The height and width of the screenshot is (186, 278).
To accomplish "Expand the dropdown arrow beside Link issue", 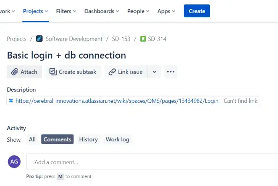I will pos(154,72).
